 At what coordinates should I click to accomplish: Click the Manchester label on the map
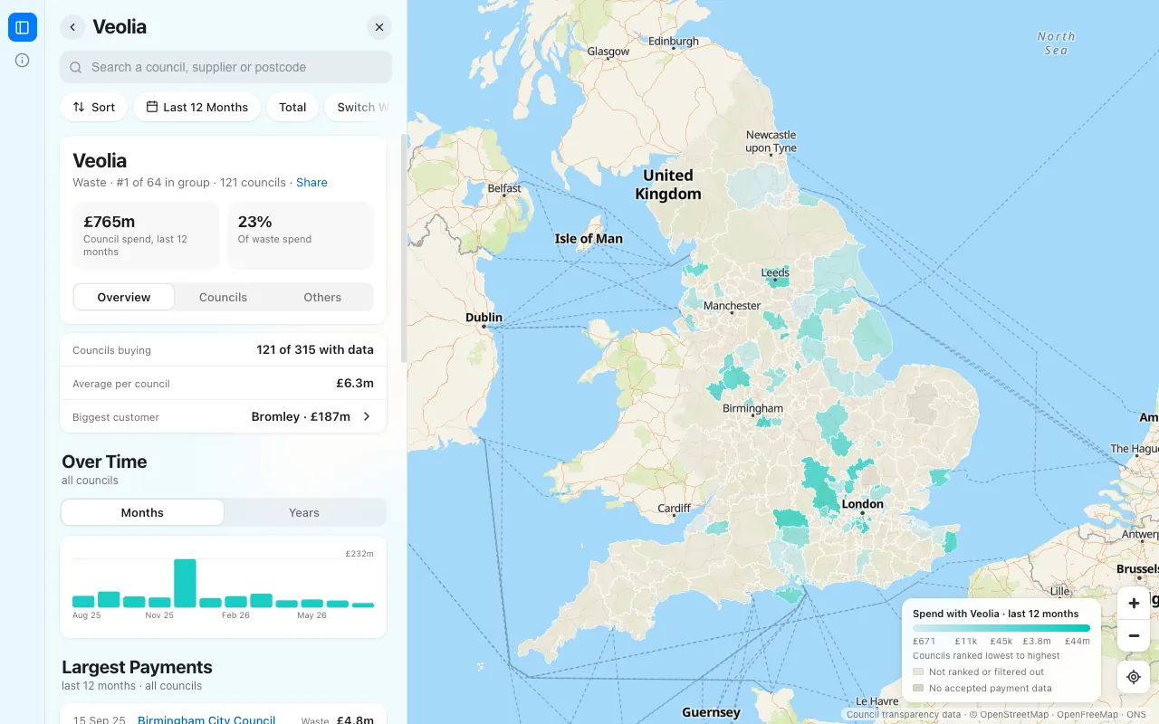(732, 306)
